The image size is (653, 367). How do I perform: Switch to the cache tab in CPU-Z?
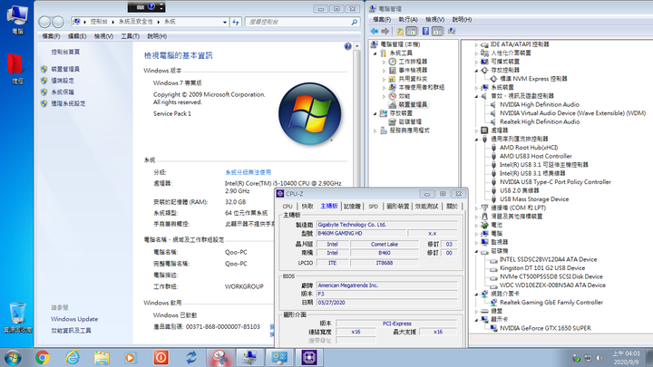307,207
